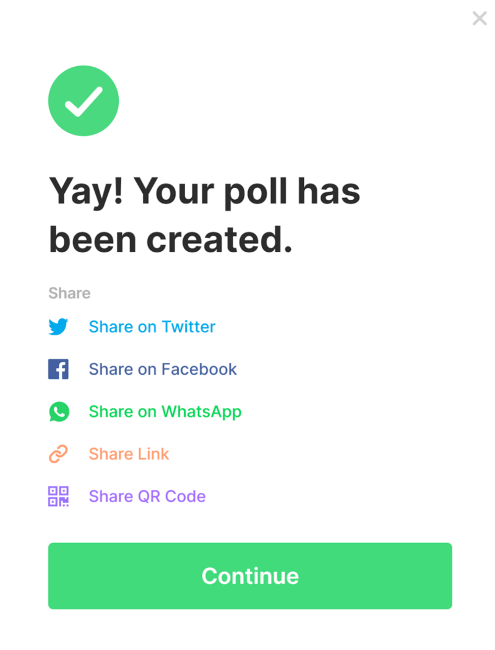Click the word 'Twitter' in the share list
The width and height of the screenshot is (495, 650).
coord(189,327)
